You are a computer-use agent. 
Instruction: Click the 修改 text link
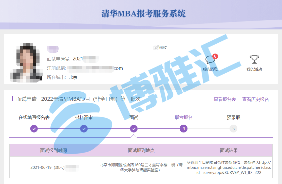coord(163,48)
